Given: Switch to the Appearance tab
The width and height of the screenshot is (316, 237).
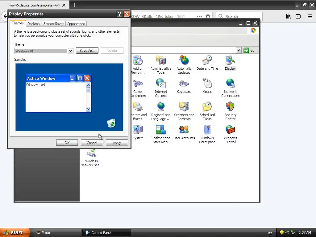Looking at the screenshot, I should point(76,24).
